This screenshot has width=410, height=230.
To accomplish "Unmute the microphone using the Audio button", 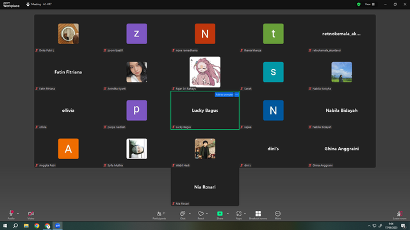I will (x=11, y=215).
